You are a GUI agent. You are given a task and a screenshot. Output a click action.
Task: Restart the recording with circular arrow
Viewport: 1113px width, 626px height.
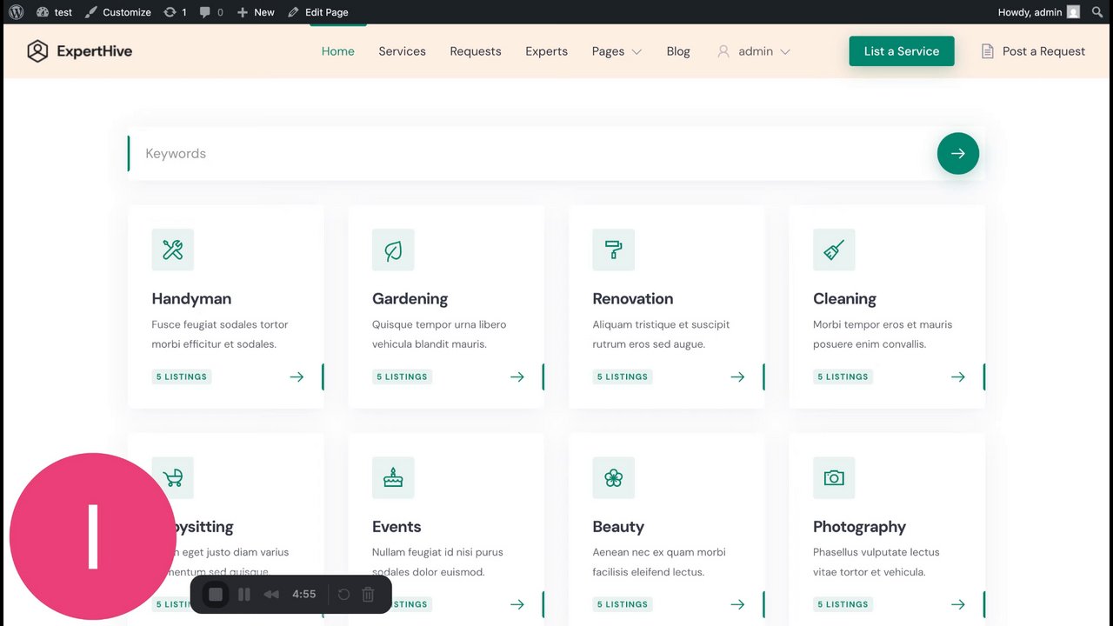point(343,595)
